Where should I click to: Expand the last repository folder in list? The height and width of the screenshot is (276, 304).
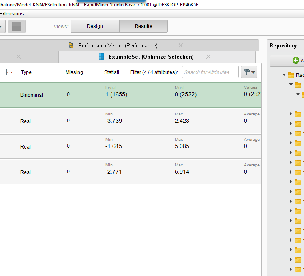pos(291,269)
